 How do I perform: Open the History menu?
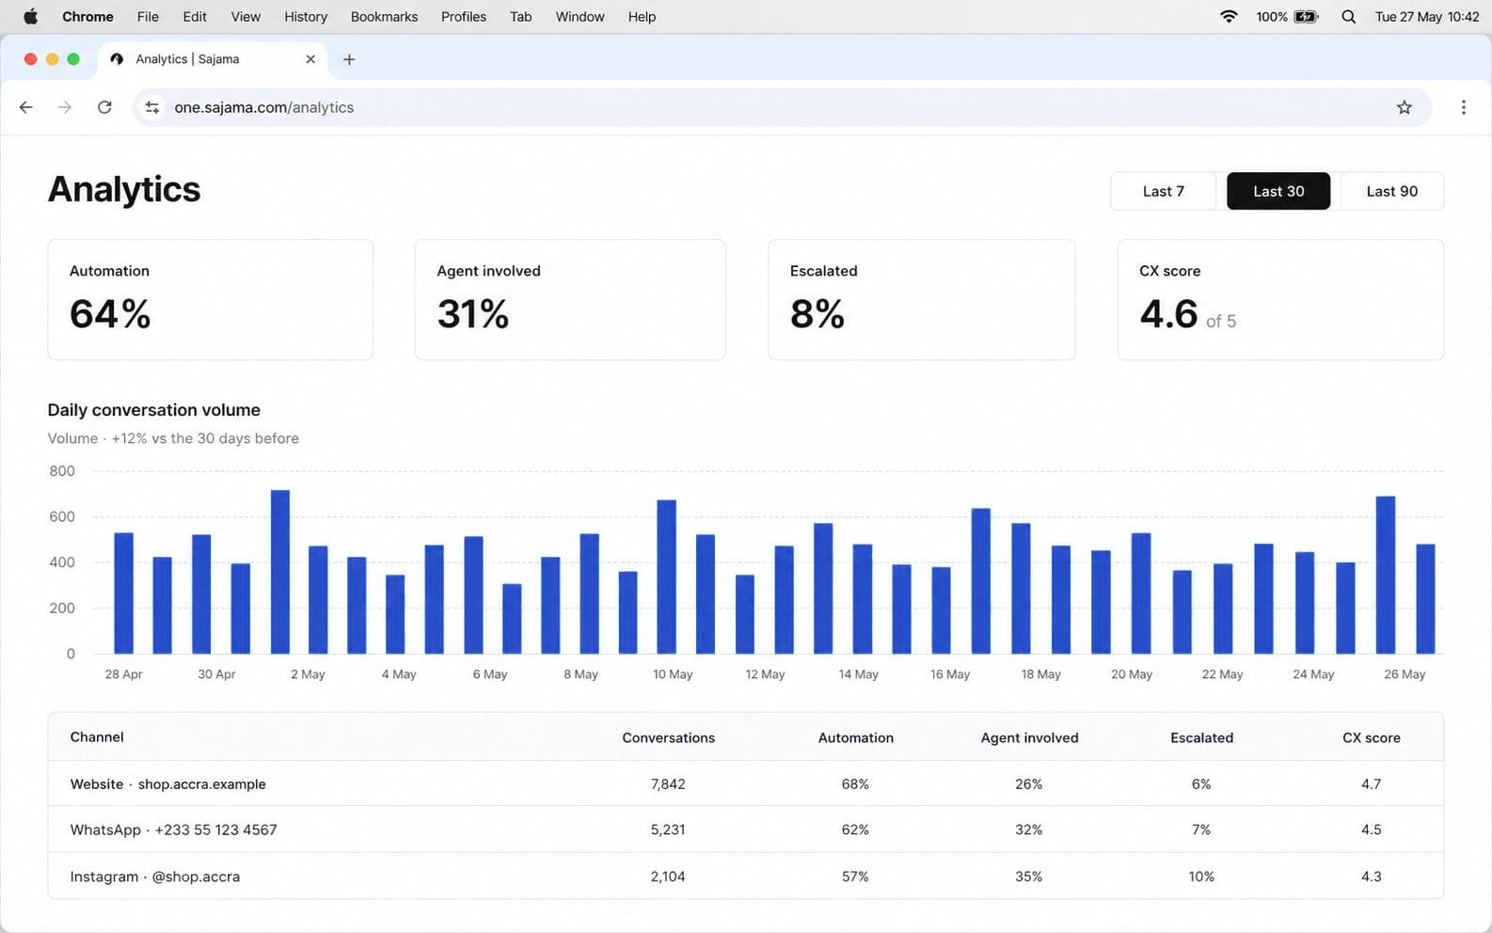pyautogui.click(x=306, y=16)
